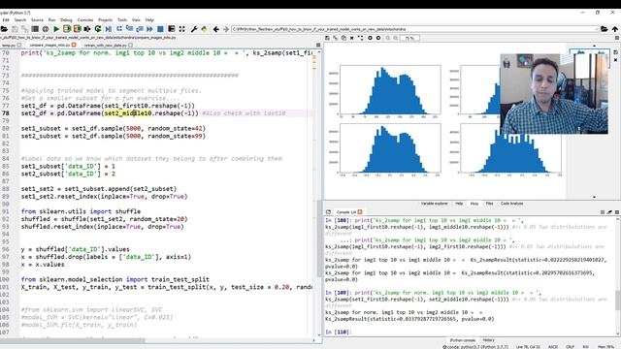
Task: Click CRLF end-of-line status entry
Action: [570, 347]
